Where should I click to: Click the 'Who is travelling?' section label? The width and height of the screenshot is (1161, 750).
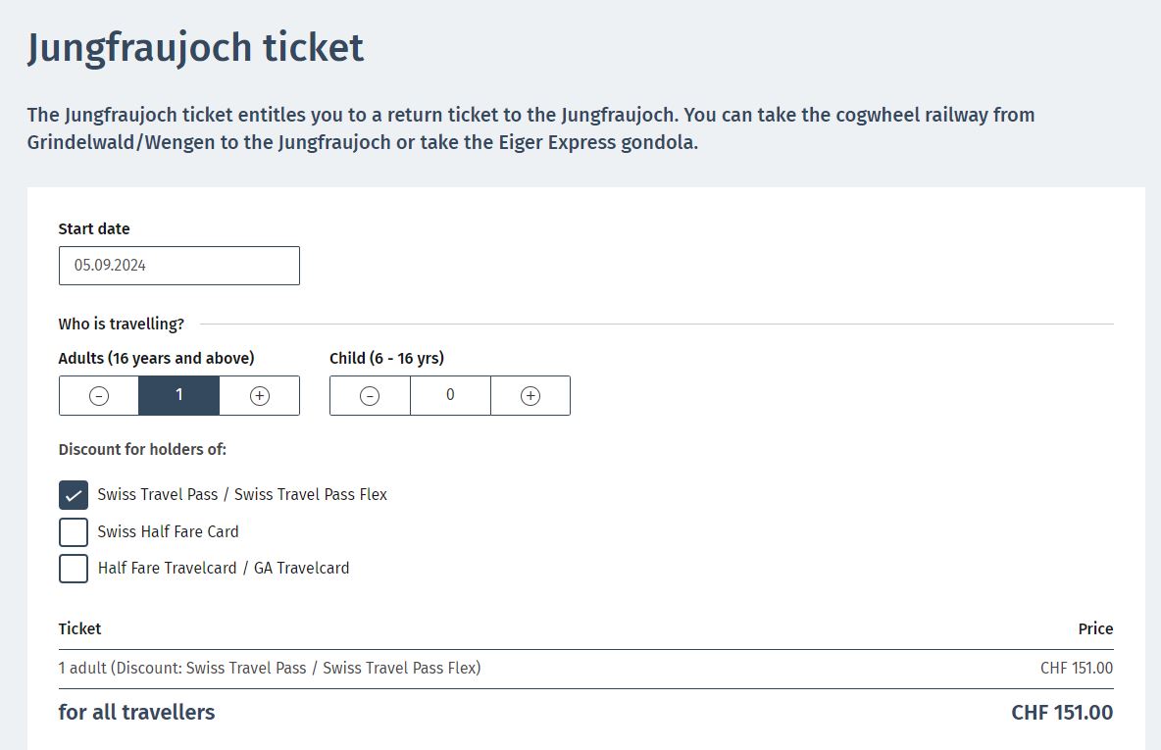pos(121,325)
